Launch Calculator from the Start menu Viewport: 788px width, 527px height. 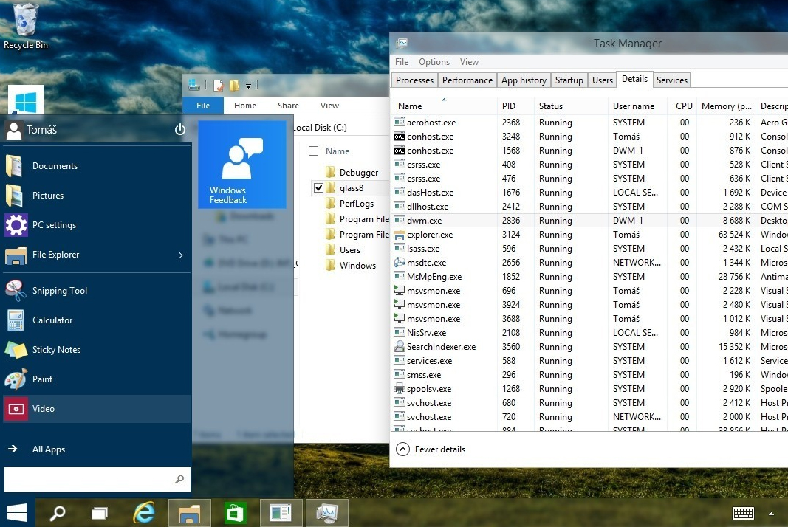coord(52,320)
